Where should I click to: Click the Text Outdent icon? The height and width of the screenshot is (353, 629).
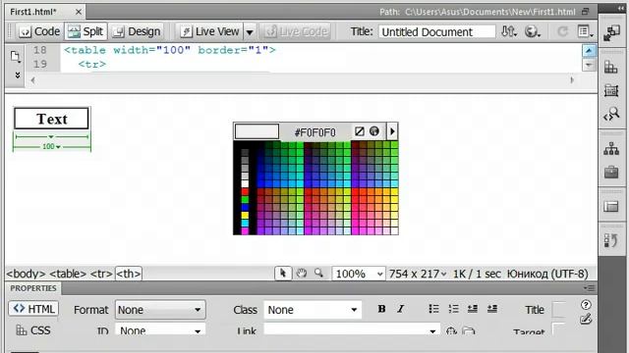click(473, 309)
